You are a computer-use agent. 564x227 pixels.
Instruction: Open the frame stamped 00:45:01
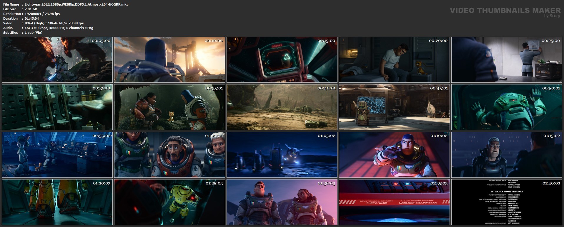(x=395, y=107)
